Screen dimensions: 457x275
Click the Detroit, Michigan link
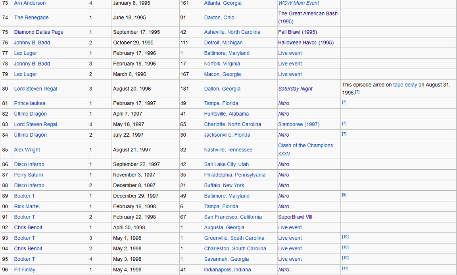[x=223, y=43]
